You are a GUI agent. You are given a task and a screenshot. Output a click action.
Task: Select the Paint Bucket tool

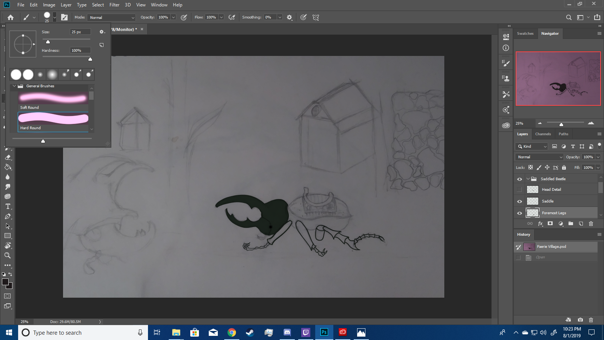[x=8, y=167]
